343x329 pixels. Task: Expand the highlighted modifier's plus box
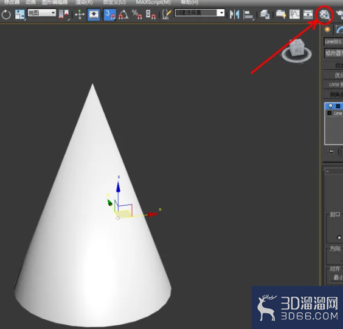[338, 106]
